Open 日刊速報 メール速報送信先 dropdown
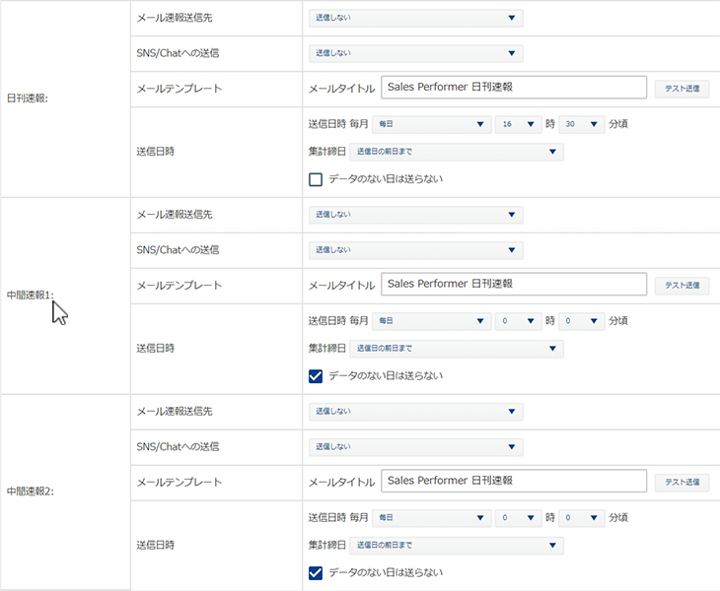720x591 pixels. point(415,18)
